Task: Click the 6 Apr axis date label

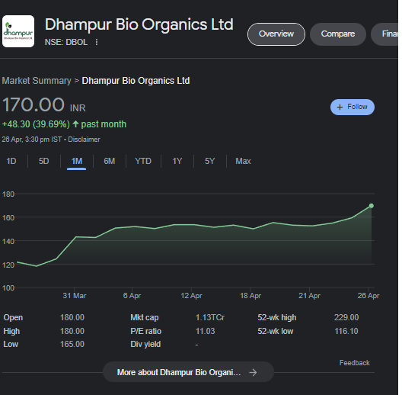Action: click(x=132, y=296)
